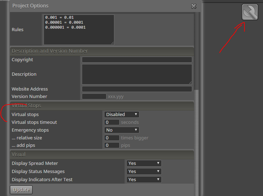
Task: Click the add pips input field
Action: click(112, 145)
